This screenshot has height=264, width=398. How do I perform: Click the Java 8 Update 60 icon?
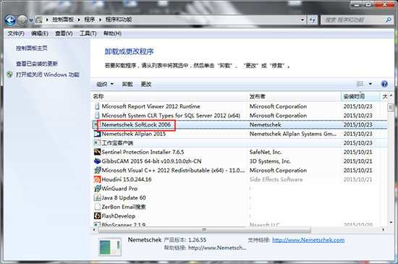(x=97, y=197)
